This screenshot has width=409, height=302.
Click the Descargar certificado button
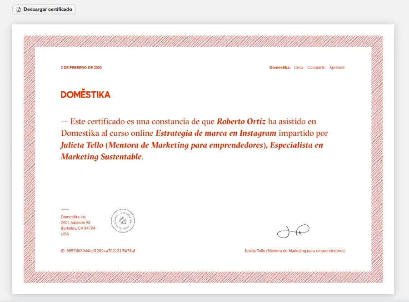point(44,10)
